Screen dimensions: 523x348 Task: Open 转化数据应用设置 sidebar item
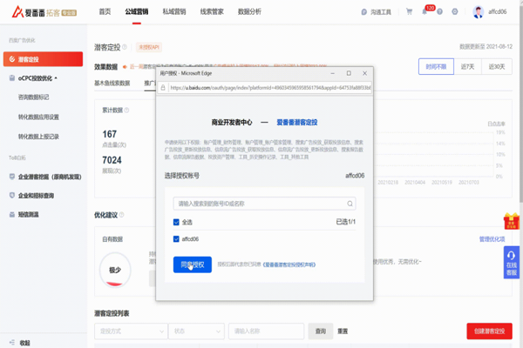coord(38,117)
